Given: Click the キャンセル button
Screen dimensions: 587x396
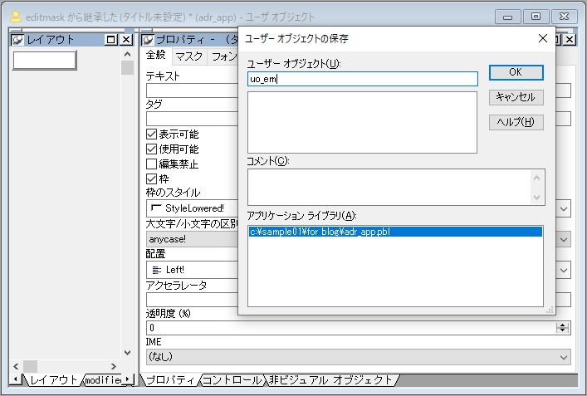Looking at the screenshot, I should coord(516,97).
